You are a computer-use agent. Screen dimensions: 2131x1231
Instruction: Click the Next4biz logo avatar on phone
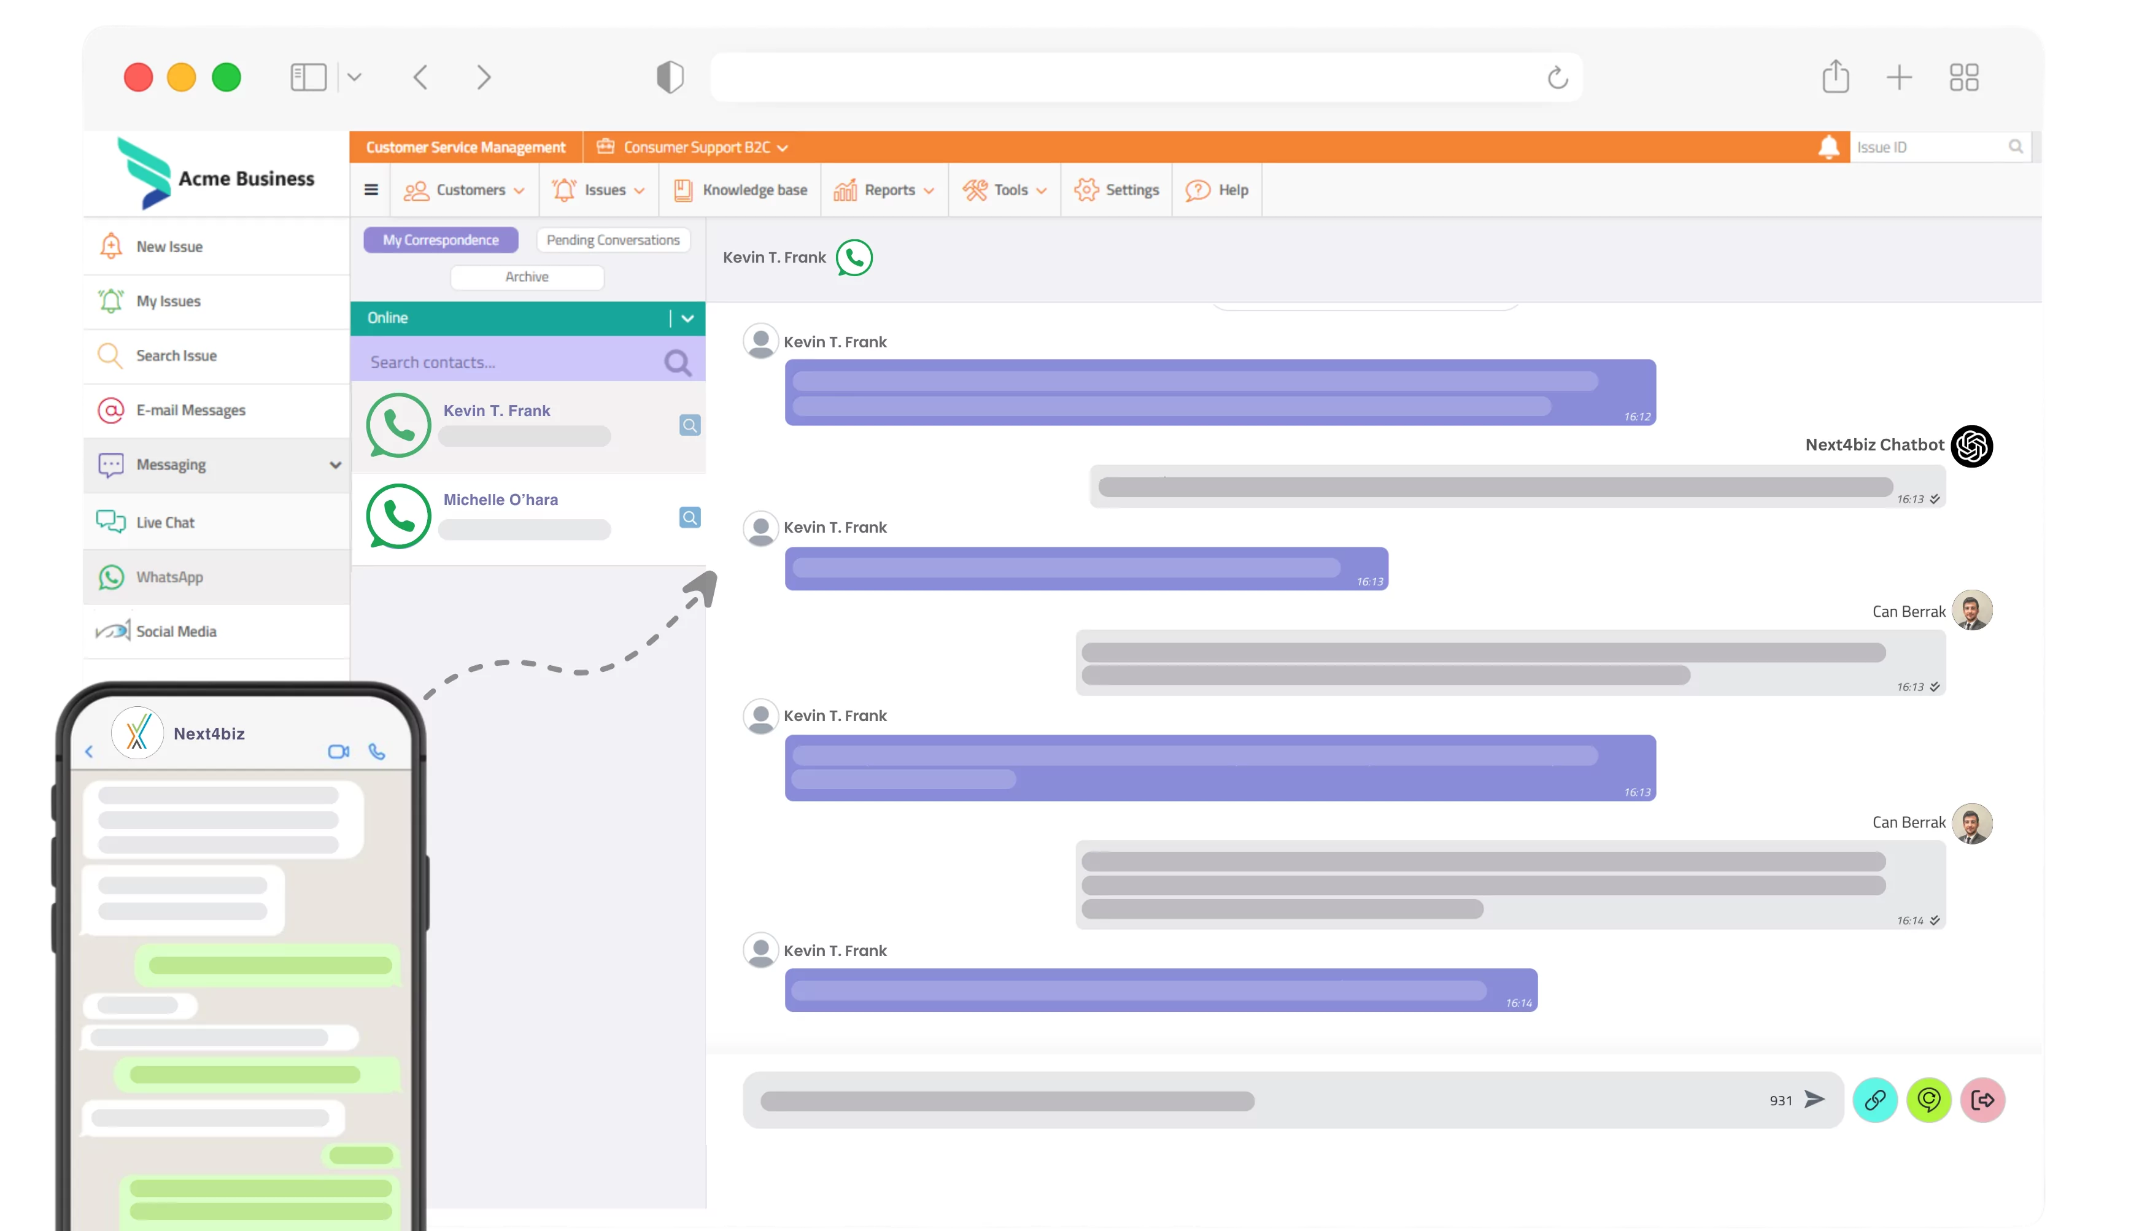[137, 733]
